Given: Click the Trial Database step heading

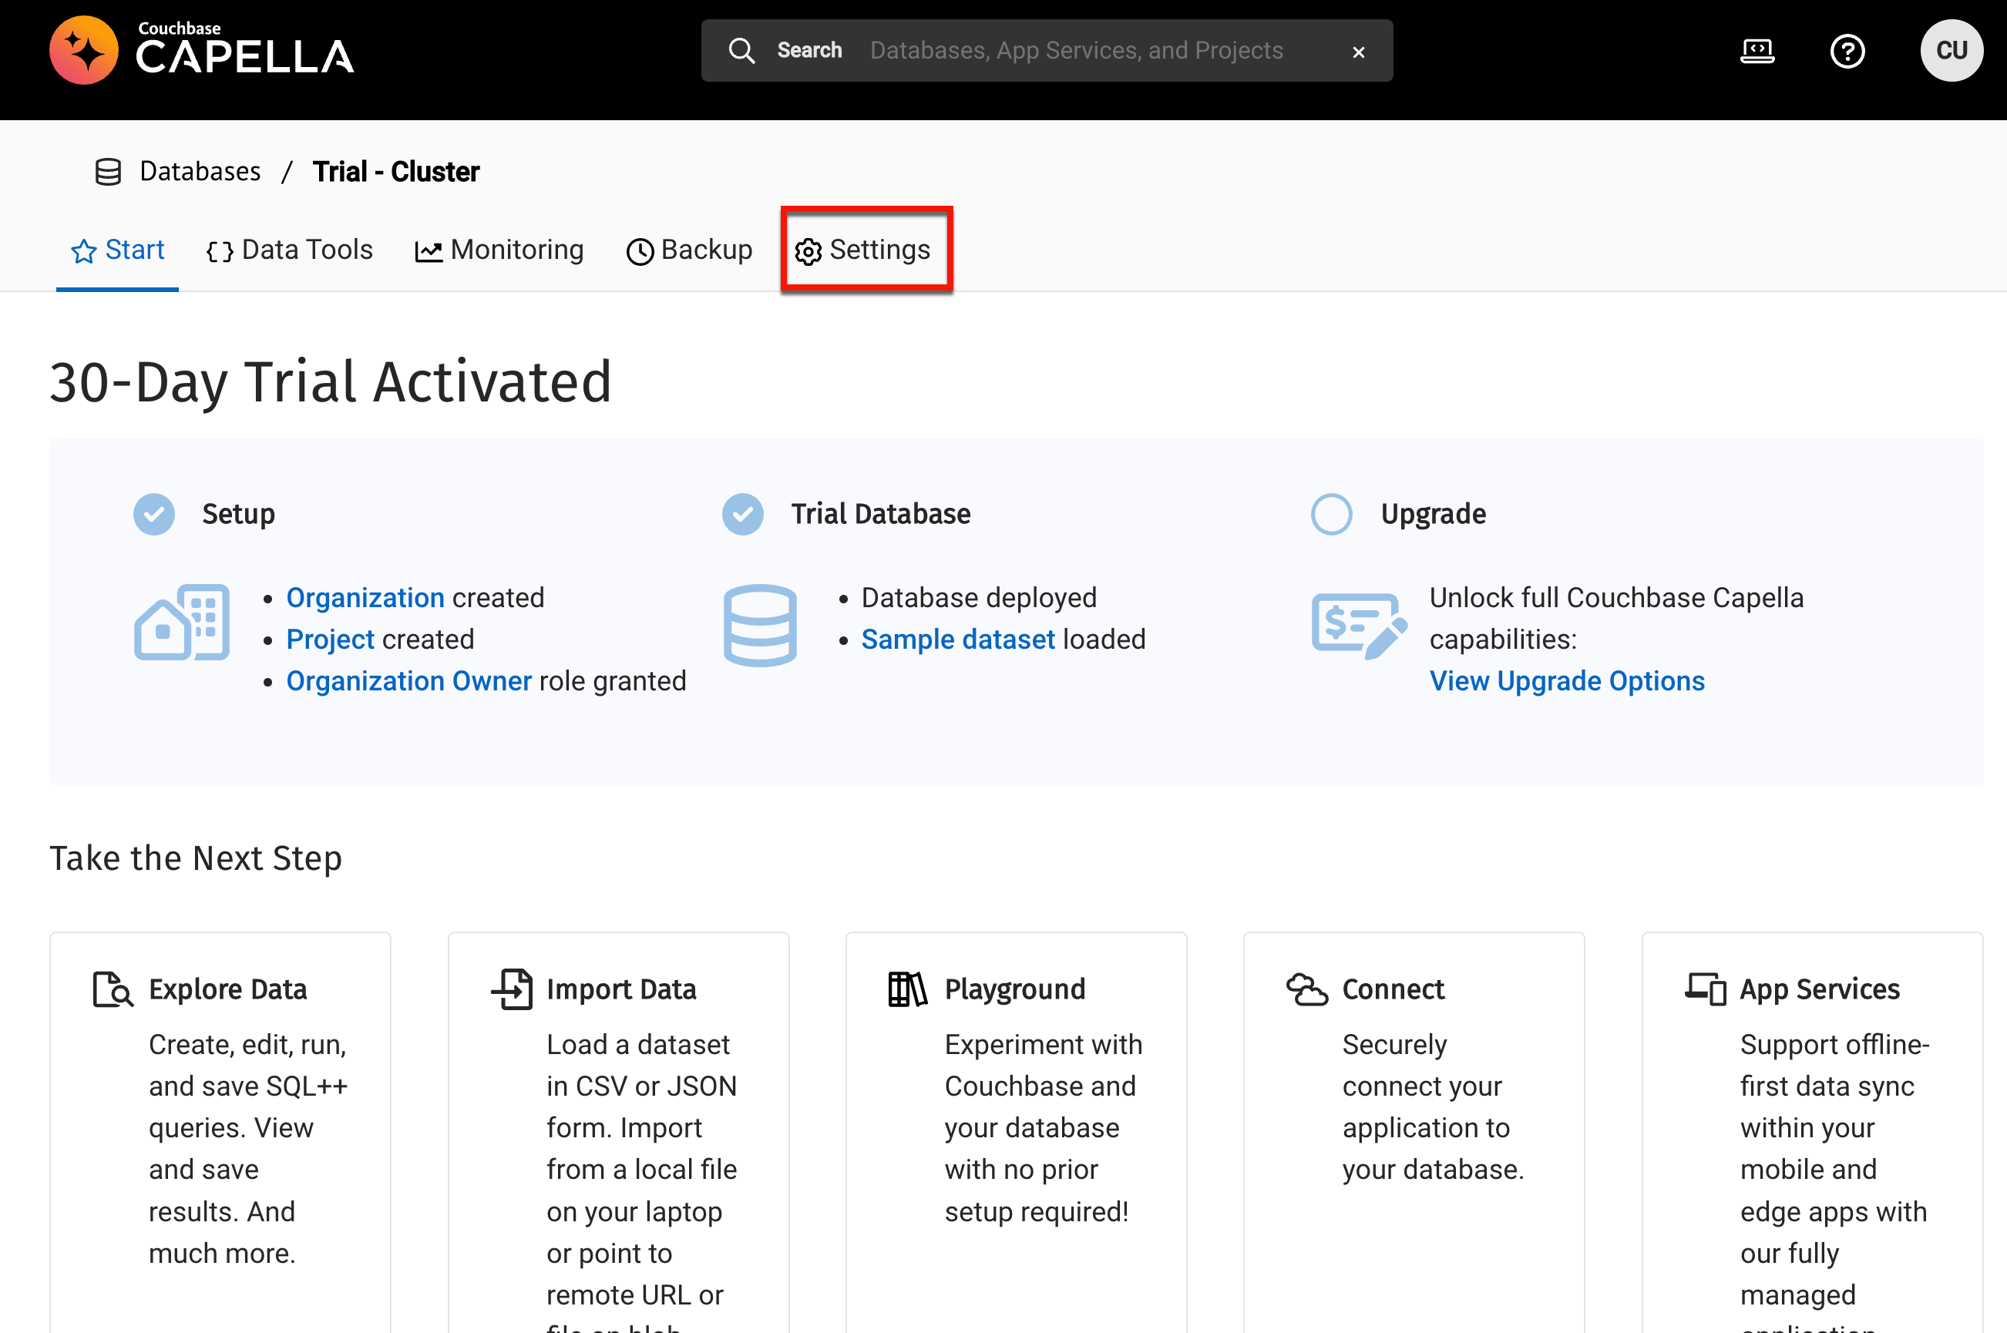Looking at the screenshot, I should (x=880, y=515).
